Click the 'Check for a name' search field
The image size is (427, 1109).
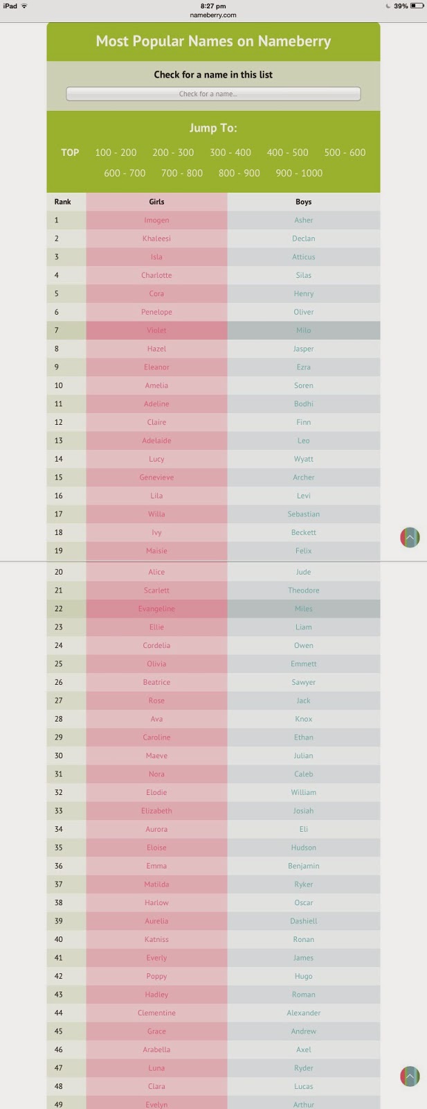pos(213,94)
